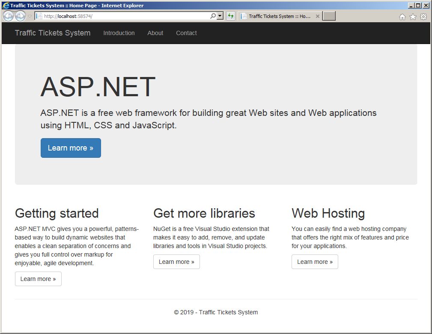
Task: Open the Contact nav item
Action: coord(187,33)
